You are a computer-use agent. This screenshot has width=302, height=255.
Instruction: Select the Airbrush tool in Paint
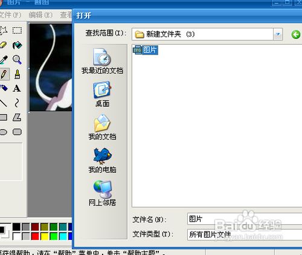[x=4, y=88]
